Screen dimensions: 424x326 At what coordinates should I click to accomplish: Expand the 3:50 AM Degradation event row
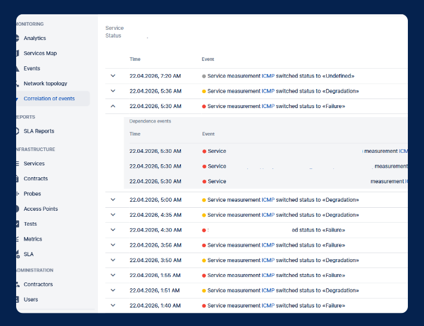tap(113, 260)
